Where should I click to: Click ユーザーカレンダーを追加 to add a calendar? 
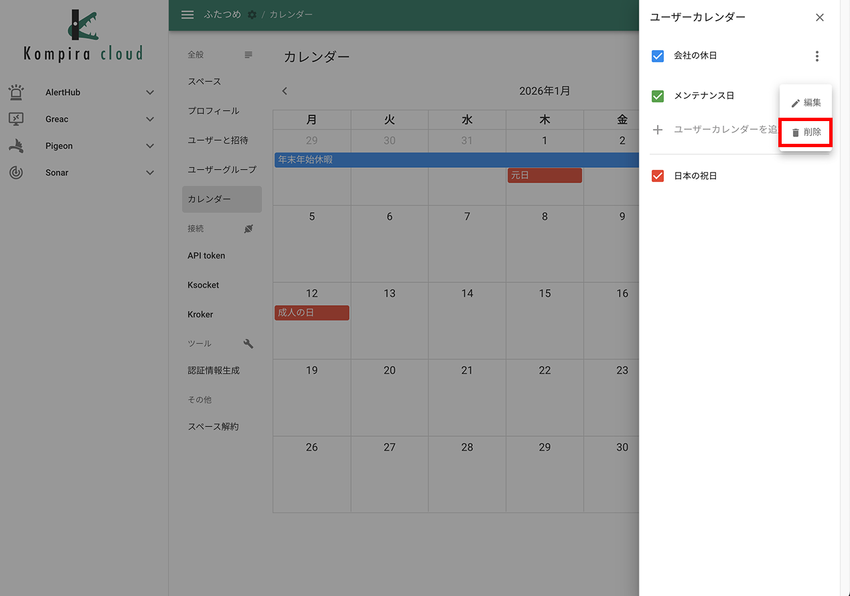[x=711, y=129]
